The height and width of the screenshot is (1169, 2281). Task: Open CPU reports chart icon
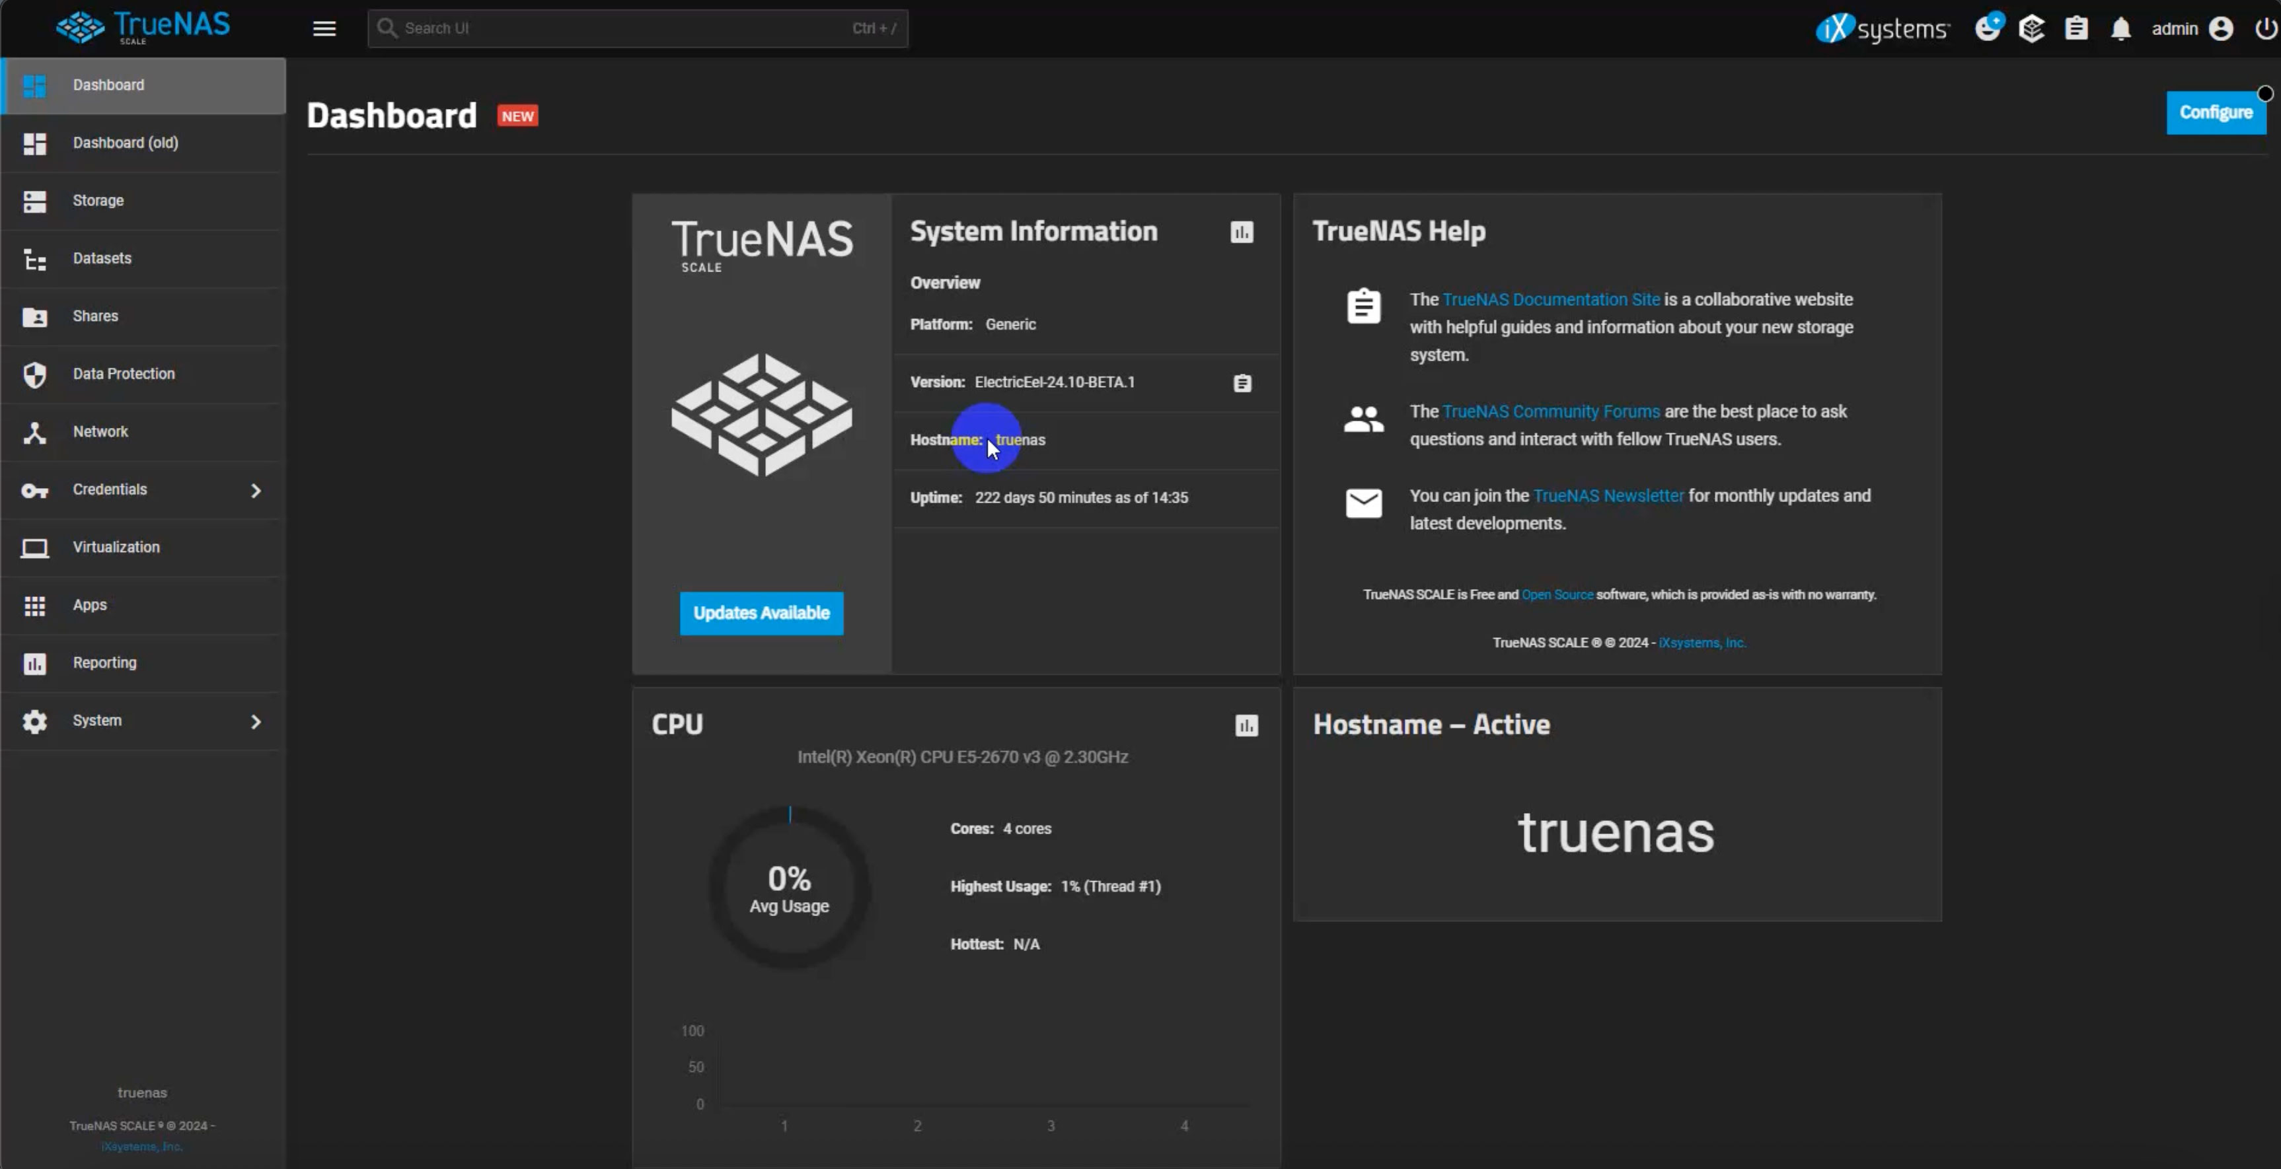point(1247,726)
